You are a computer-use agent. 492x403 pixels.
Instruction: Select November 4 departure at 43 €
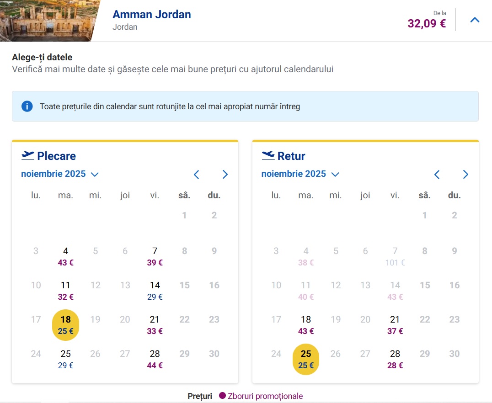click(65, 256)
